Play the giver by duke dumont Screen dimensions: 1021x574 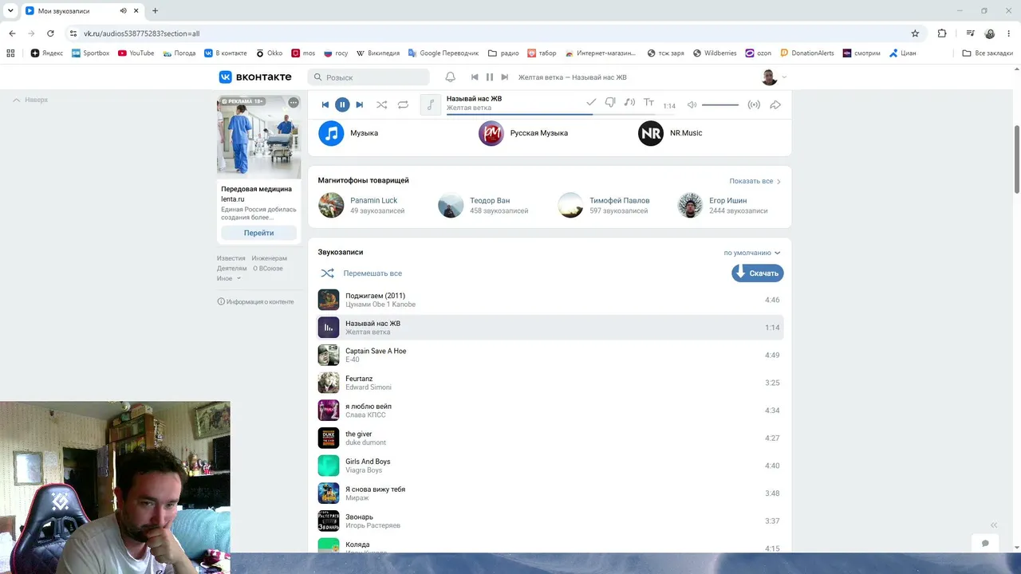click(550, 438)
